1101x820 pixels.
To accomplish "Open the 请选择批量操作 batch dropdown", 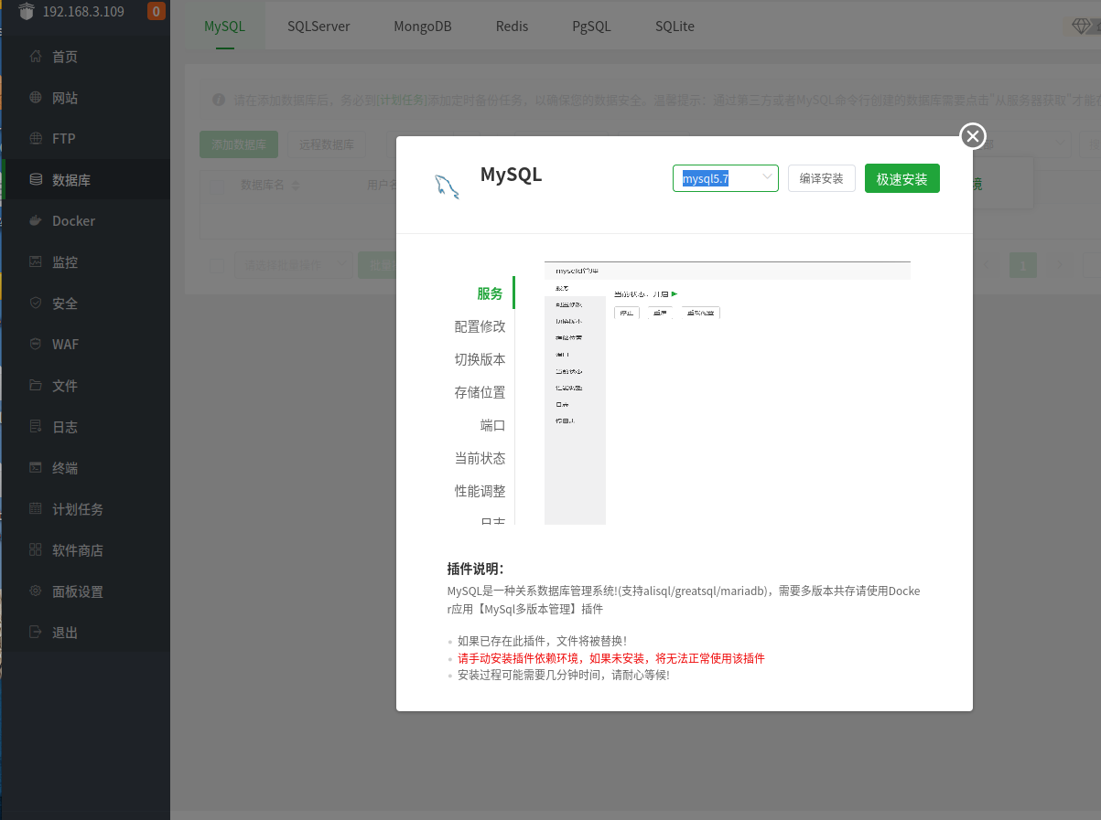I will [294, 265].
